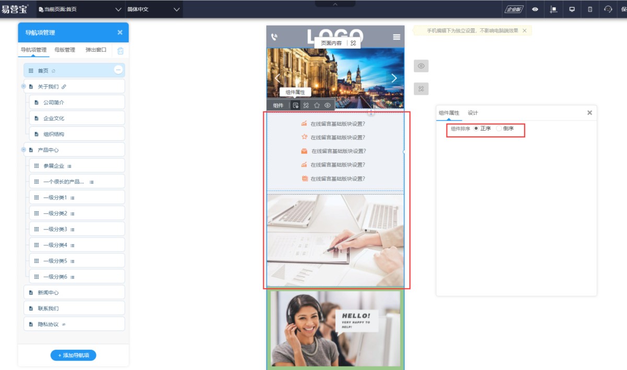The width and height of the screenshot is (627, 370).
Task: Click the 易营宝 logo
Action: coord(15,9)
